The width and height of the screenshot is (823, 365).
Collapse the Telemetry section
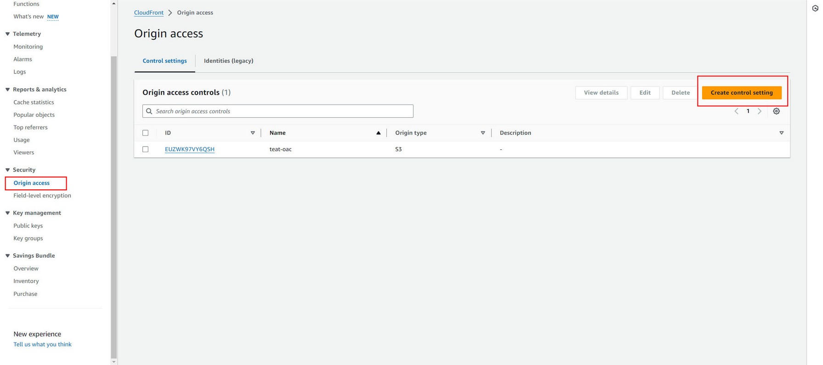pos(8,34)
